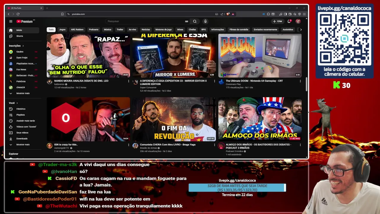Click the Asmongold TV channel name

tap(61, 148)
